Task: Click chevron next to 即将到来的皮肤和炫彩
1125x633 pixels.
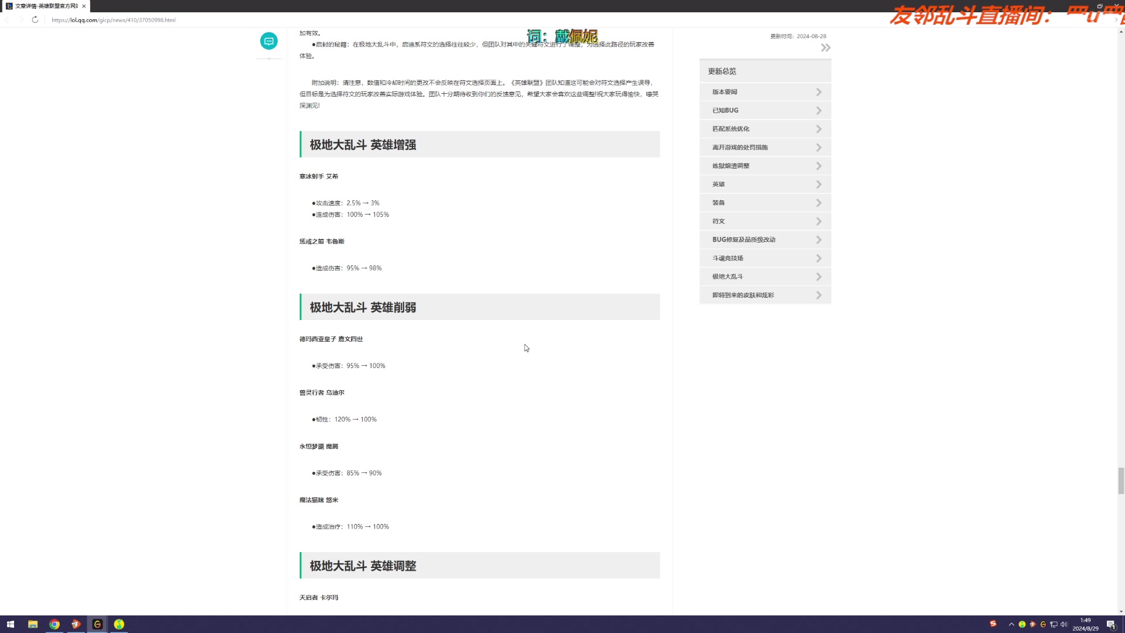Action: pos(819,295)
